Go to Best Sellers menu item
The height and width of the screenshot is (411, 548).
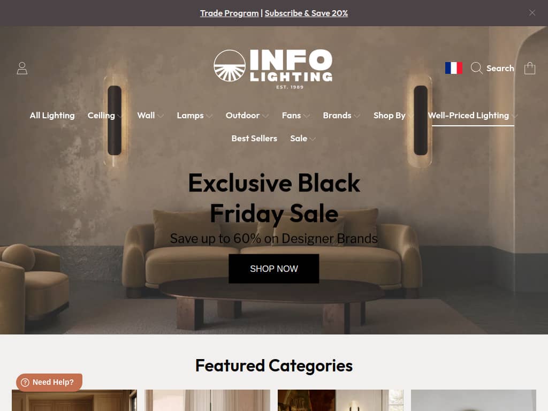coord(254,139)
